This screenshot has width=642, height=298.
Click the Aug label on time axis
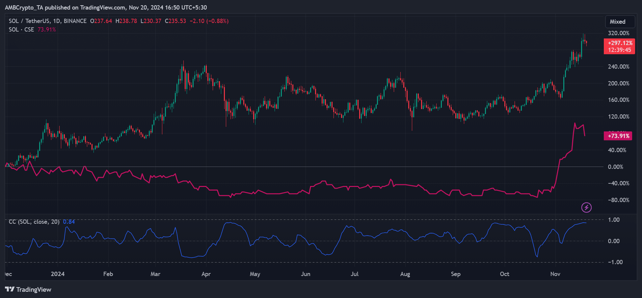405,274
